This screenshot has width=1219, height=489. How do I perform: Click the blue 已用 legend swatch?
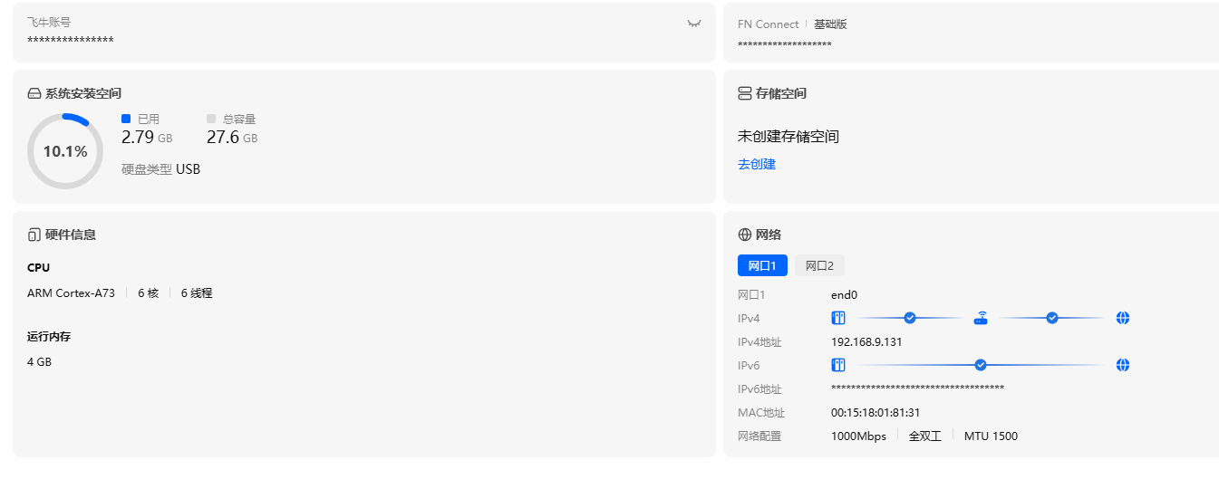(126, 119)
